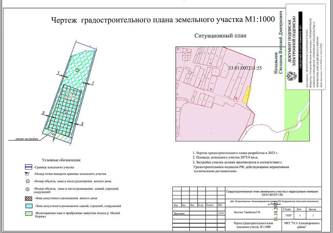Viewport: 333px width, 233px height.
Task: Click cadastral number 33:01:001211:55 on the map
Action: [x=245, y=68]
